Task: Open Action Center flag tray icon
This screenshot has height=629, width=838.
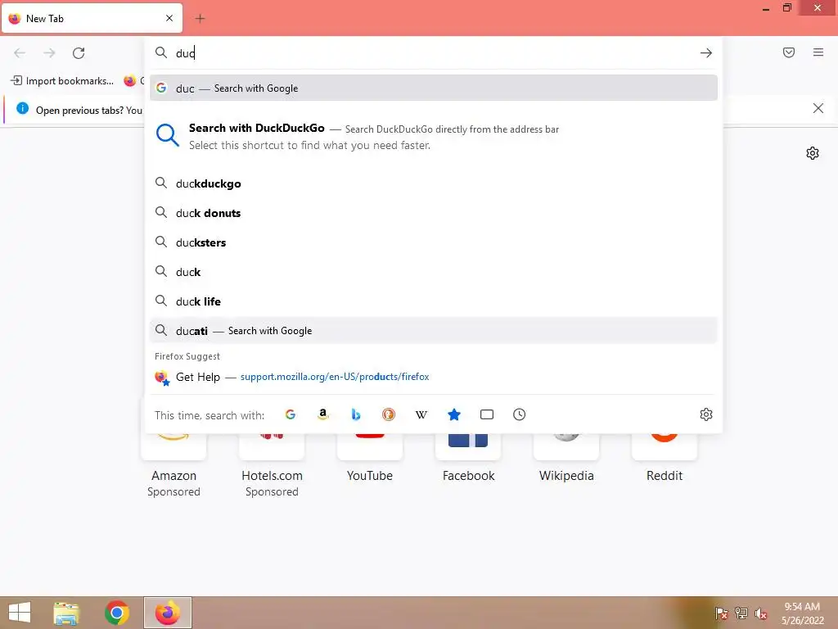Action: [x=721, y=613]
